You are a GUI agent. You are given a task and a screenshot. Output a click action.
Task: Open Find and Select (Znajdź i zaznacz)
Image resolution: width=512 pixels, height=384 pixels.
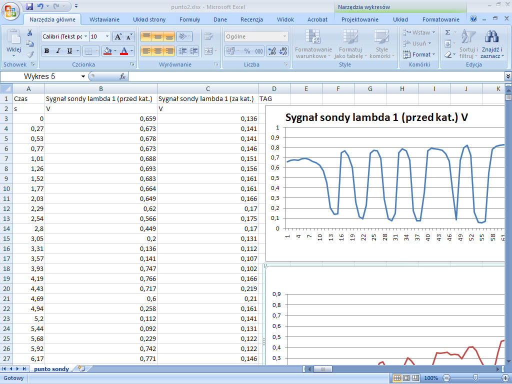[491, 43]
